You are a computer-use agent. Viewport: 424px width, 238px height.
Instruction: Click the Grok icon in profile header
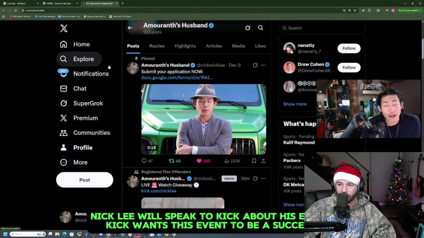click(247, 28)
